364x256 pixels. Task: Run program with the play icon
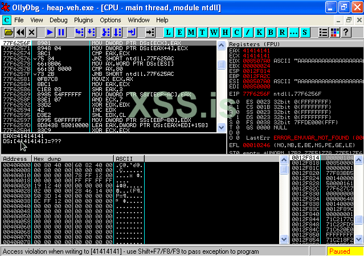coord(50,32)
